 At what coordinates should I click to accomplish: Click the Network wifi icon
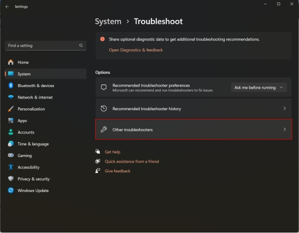click(11, 97)
